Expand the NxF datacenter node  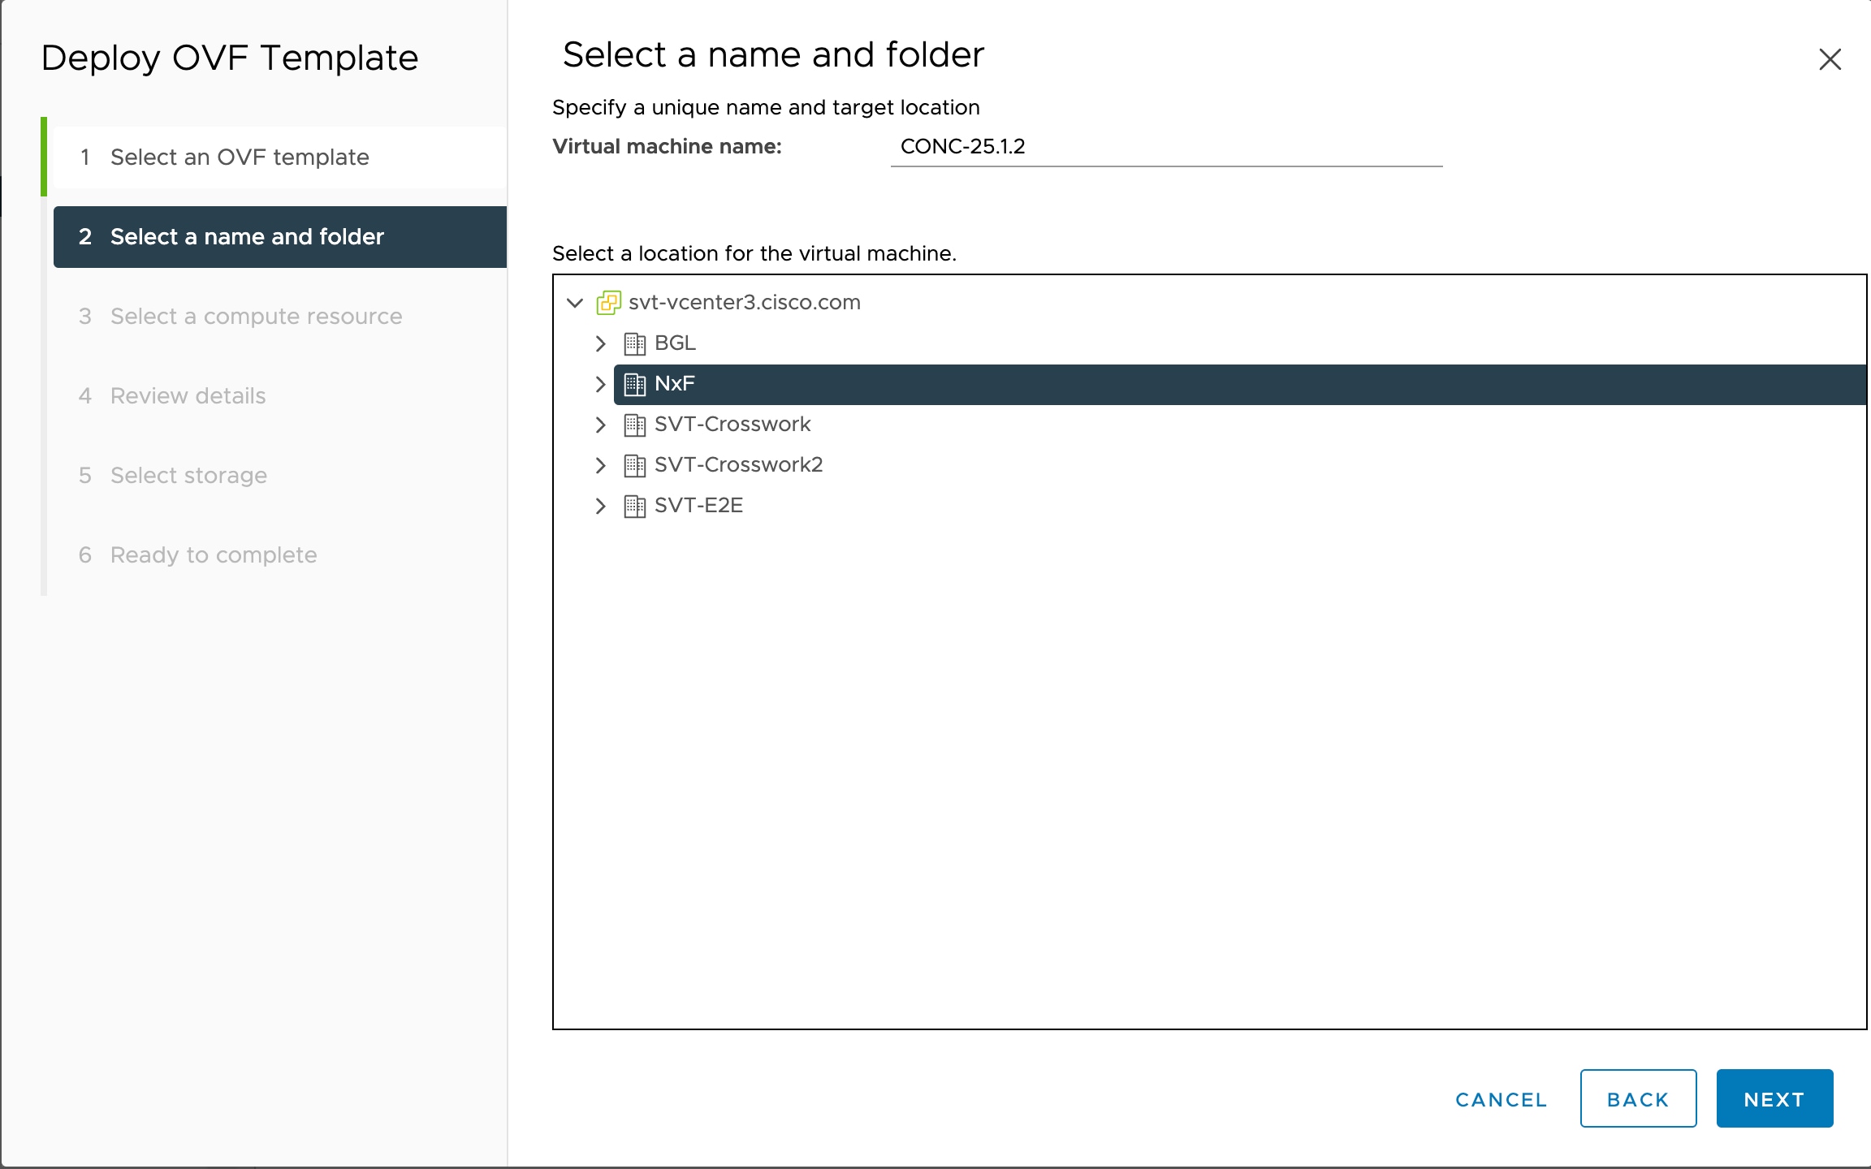pyautogui.click(x=600, y=384)
